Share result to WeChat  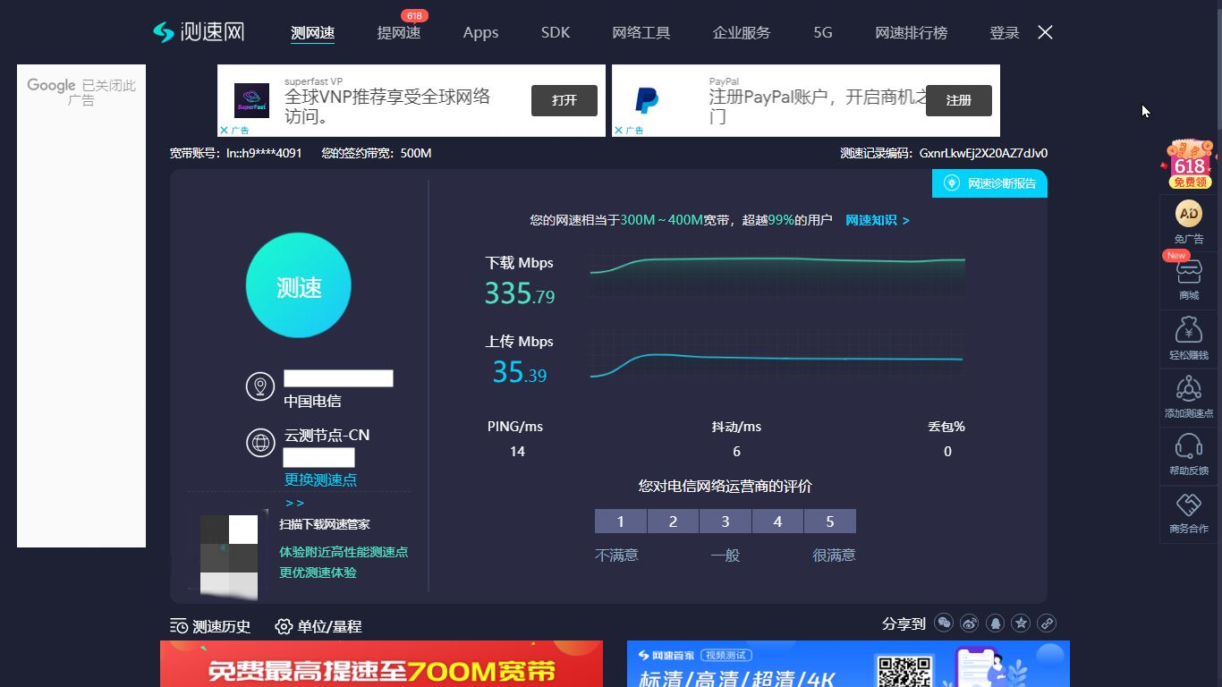[x=943, y=623]
